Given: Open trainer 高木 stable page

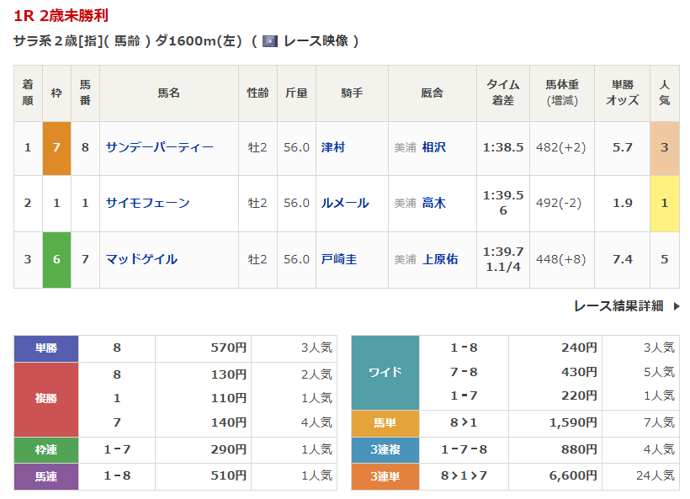Looking at the screenshot, I should point(434,203).
